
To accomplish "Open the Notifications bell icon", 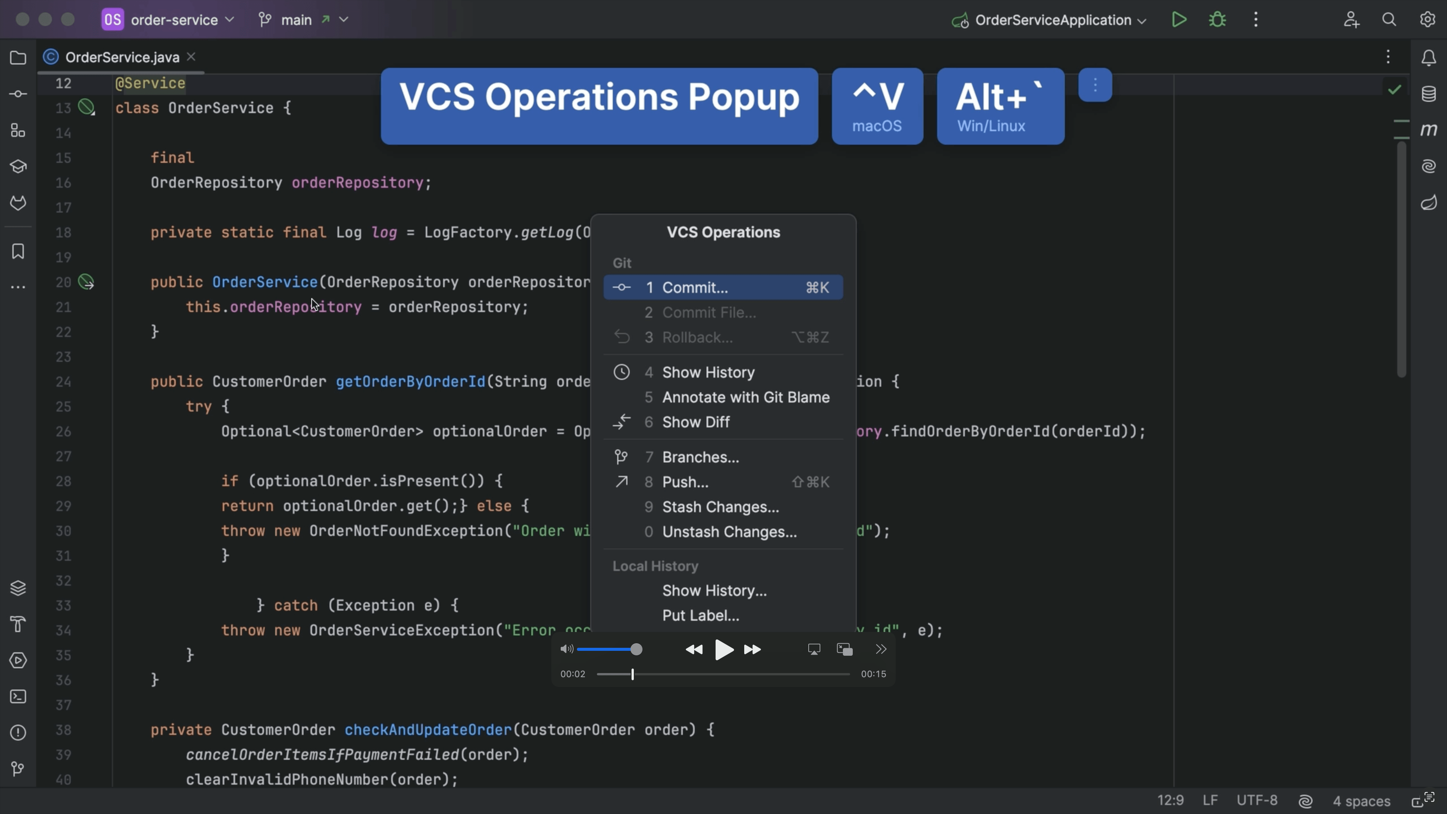I will pos(1429,58).
